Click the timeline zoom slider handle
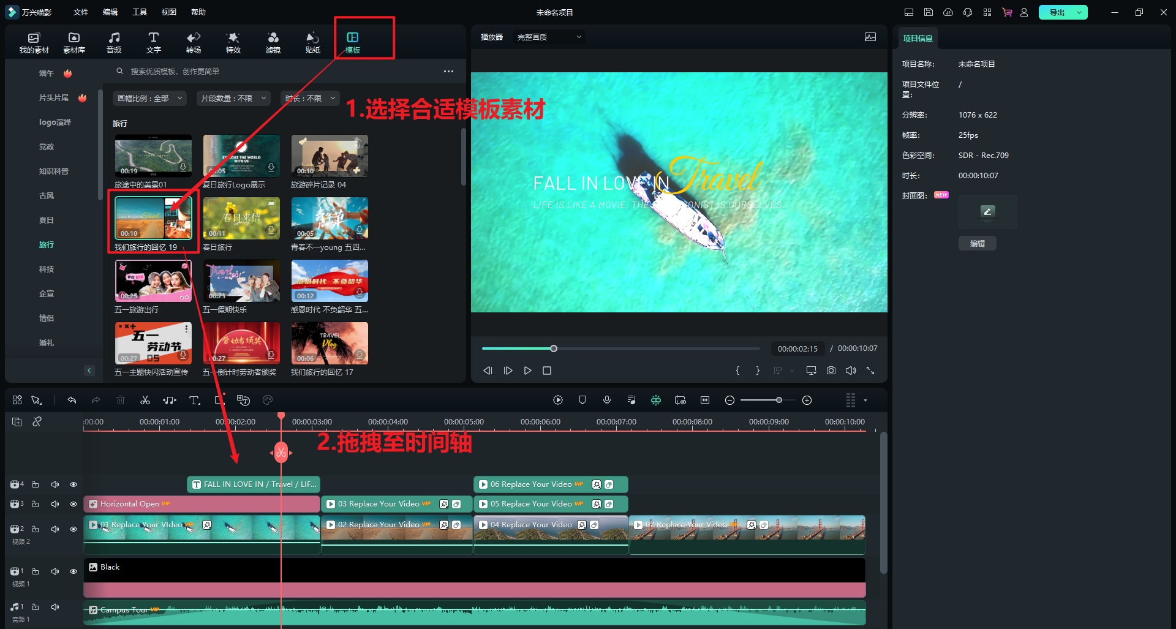 click(x=778, y=400)
